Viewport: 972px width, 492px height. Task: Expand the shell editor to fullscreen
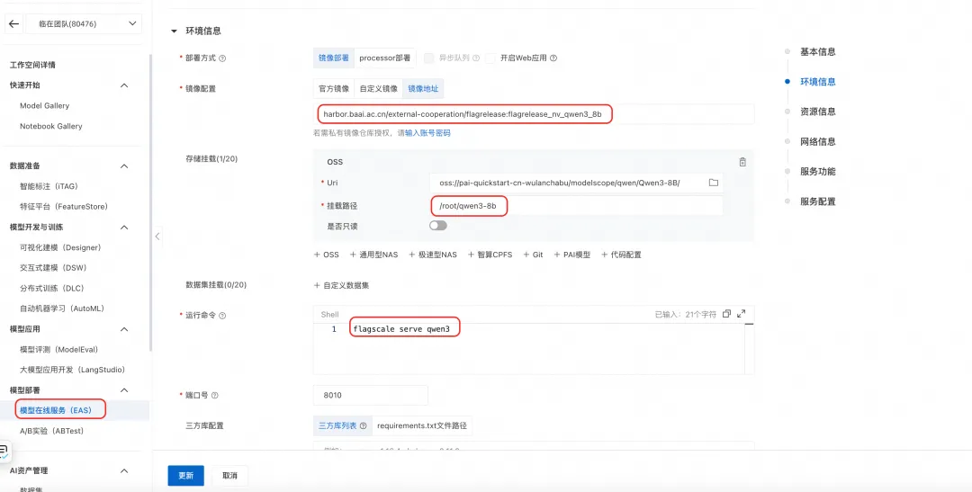(742, 314)
